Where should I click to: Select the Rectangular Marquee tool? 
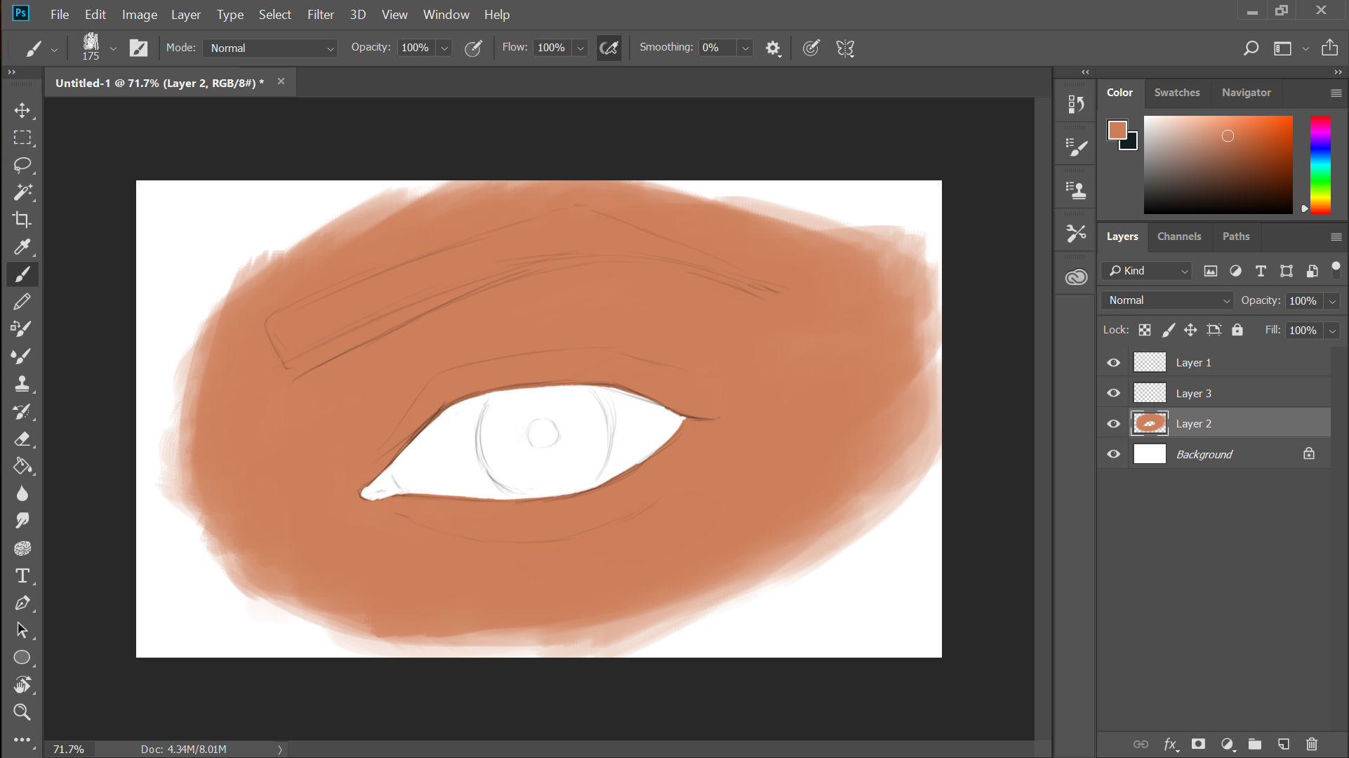22,138
